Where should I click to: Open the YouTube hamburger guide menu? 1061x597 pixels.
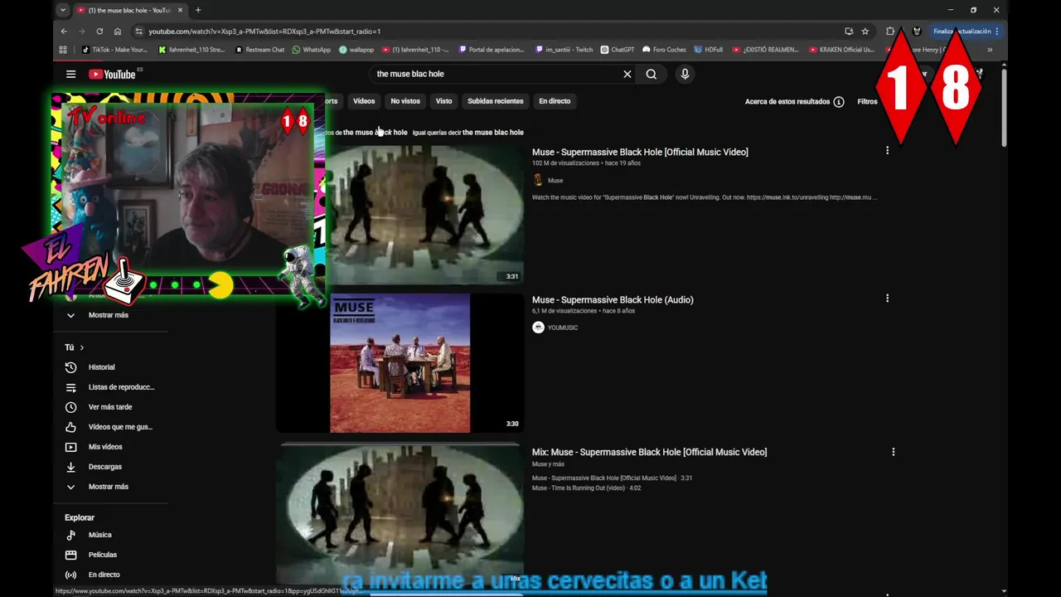point(70,74)
